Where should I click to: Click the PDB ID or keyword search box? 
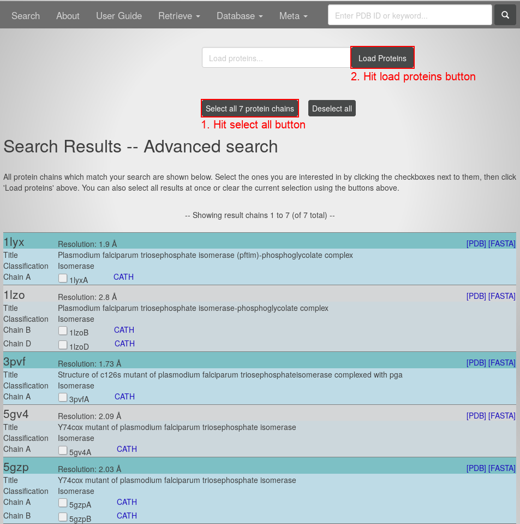point(409,15)
